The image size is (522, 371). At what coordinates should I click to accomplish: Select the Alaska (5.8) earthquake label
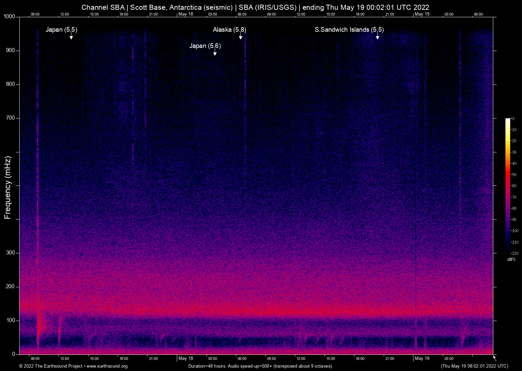229,30
